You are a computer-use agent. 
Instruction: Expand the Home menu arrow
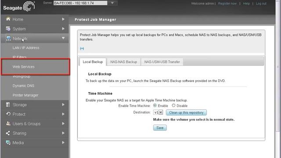point(63,19)
